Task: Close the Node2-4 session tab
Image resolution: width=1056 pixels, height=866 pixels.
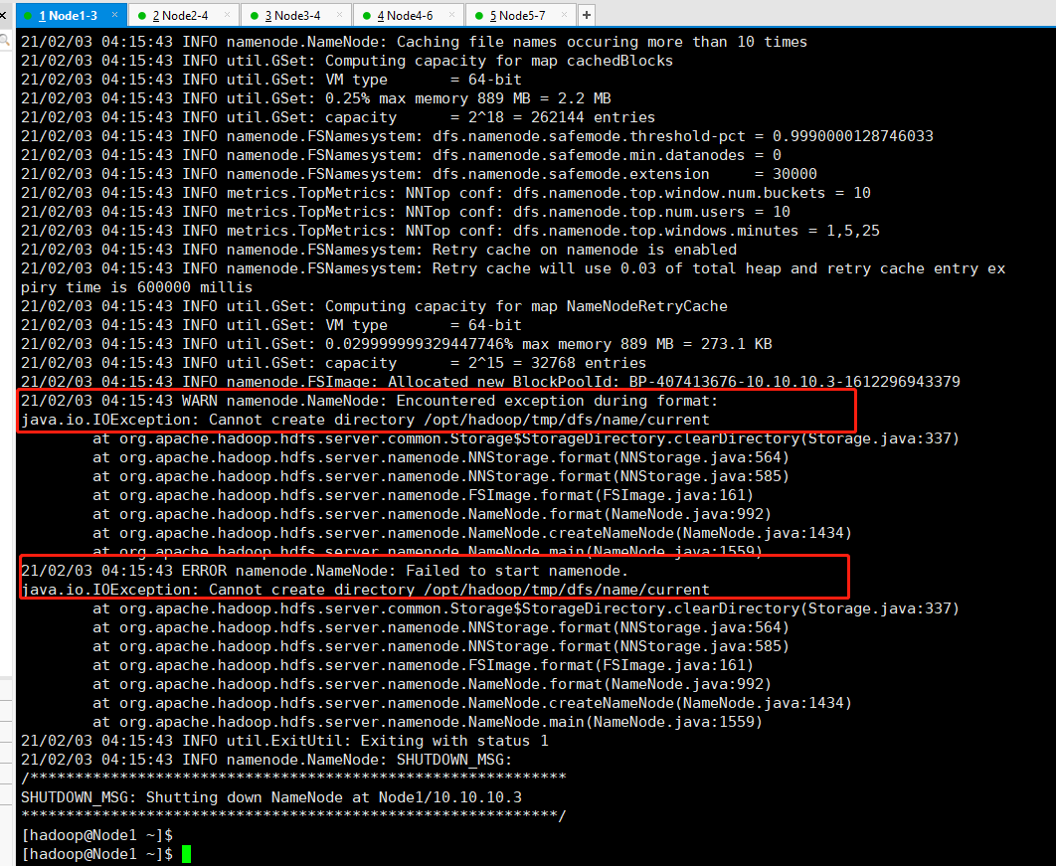Action: point(225,15)
